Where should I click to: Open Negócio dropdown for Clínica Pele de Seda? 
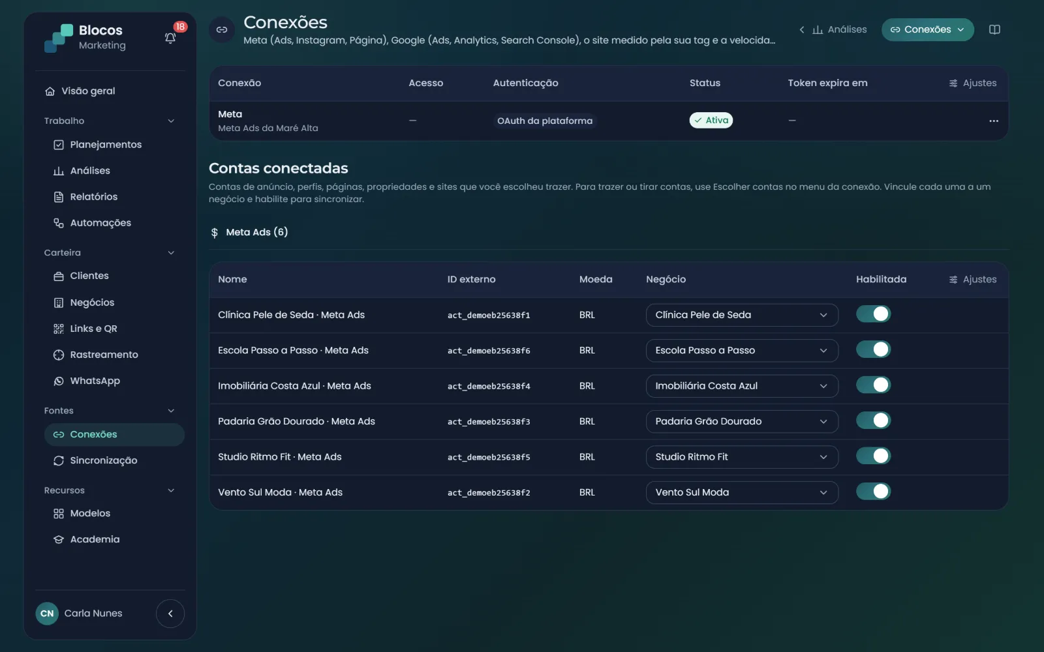click(742, 315)
